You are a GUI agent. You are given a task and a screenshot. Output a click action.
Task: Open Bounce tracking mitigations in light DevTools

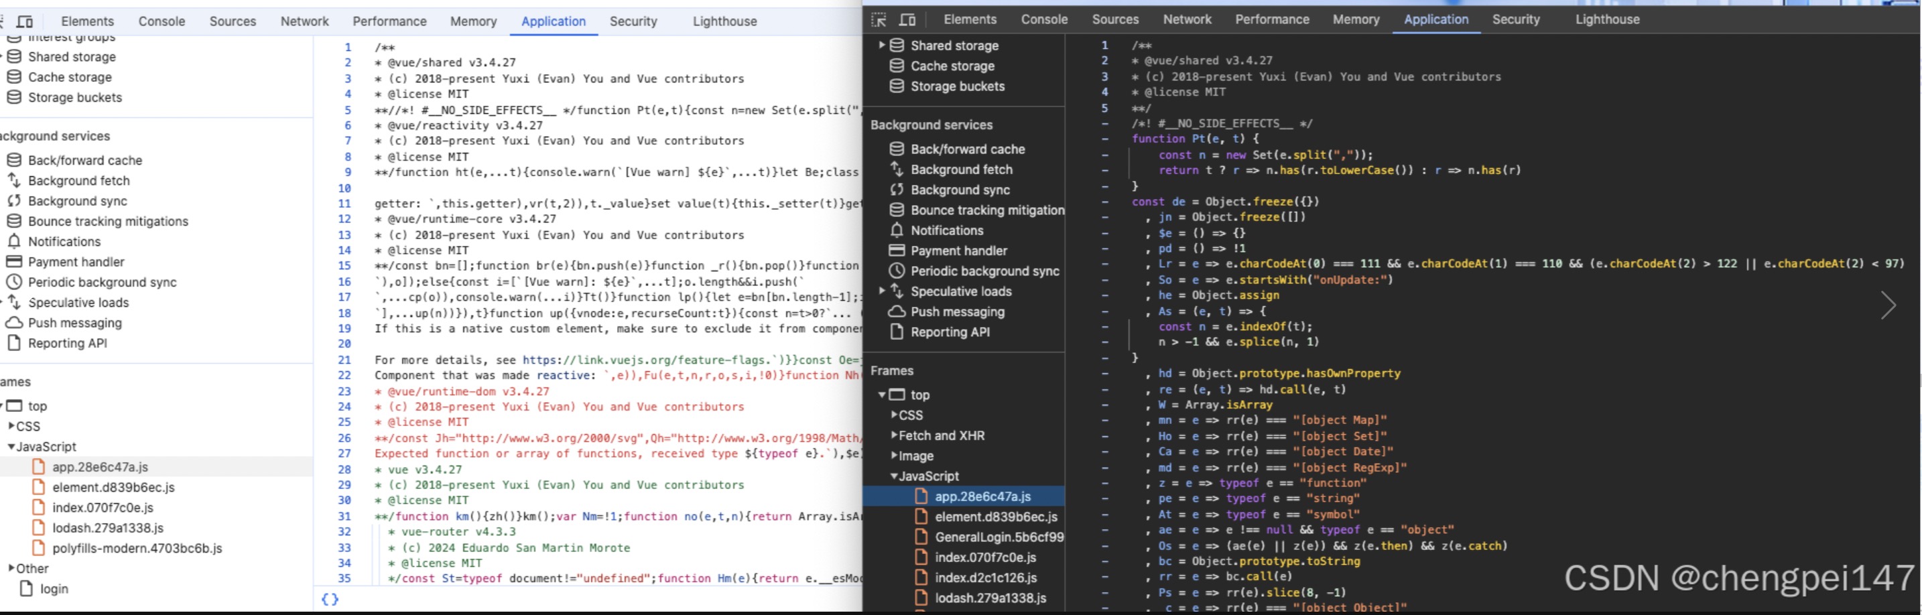pos(108,221)
